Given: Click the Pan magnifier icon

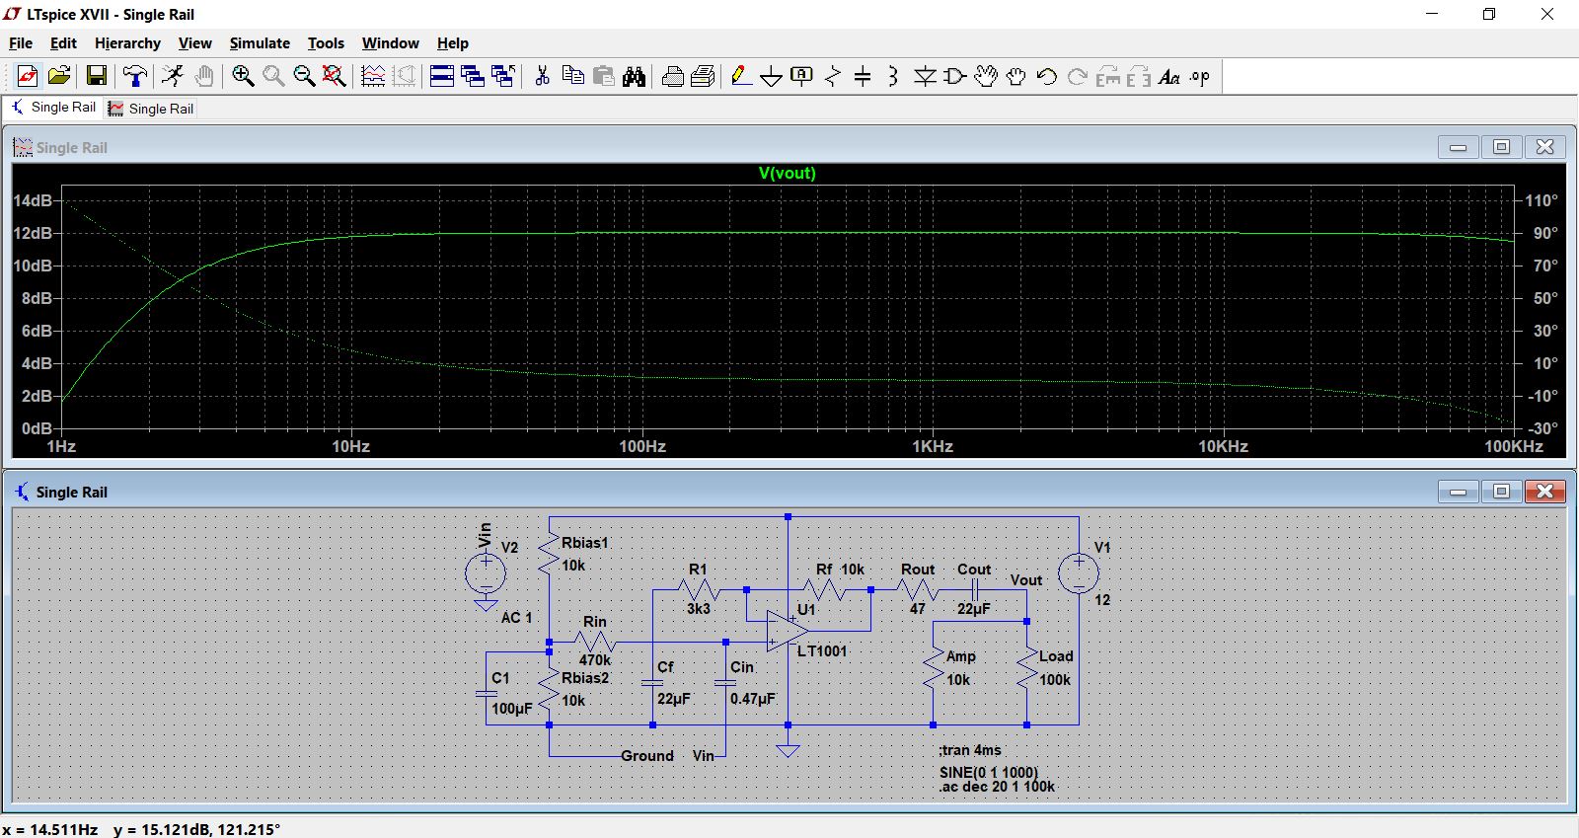Looking at the screenshot, I should click(273, 76).
